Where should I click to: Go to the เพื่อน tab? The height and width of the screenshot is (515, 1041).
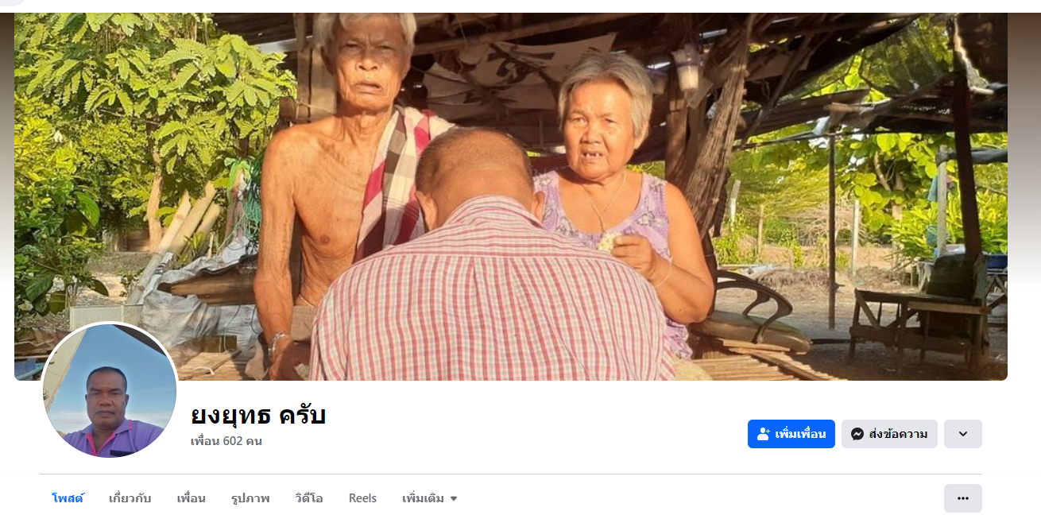tap(192, 498)
